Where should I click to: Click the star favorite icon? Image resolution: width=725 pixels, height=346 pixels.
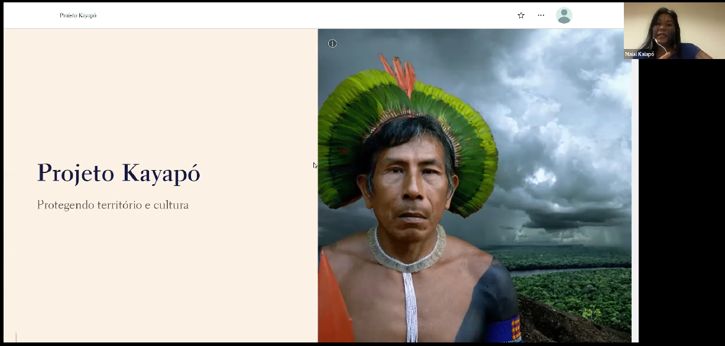tap(521, 15)
